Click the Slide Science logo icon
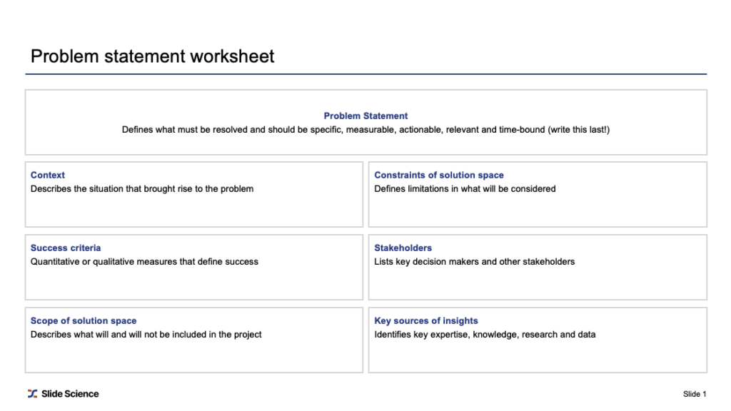 tap(32, 394)
